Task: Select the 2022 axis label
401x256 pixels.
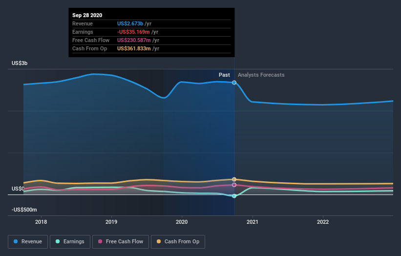Action: click(x=323, y=222)
